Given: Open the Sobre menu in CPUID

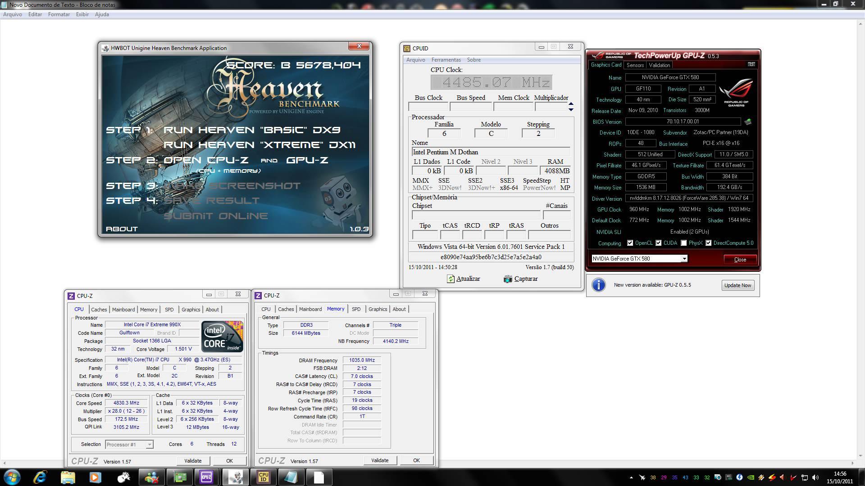Looking at the screenshot, I should coord(473,60).
